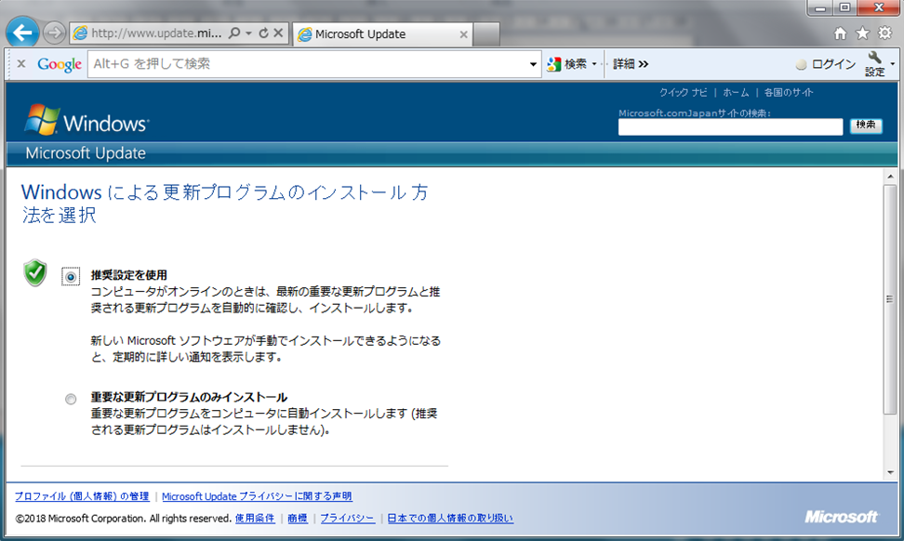Close the Google toolbar with X
The height and width of the screenshot is (541, 904).
[21, 63]
